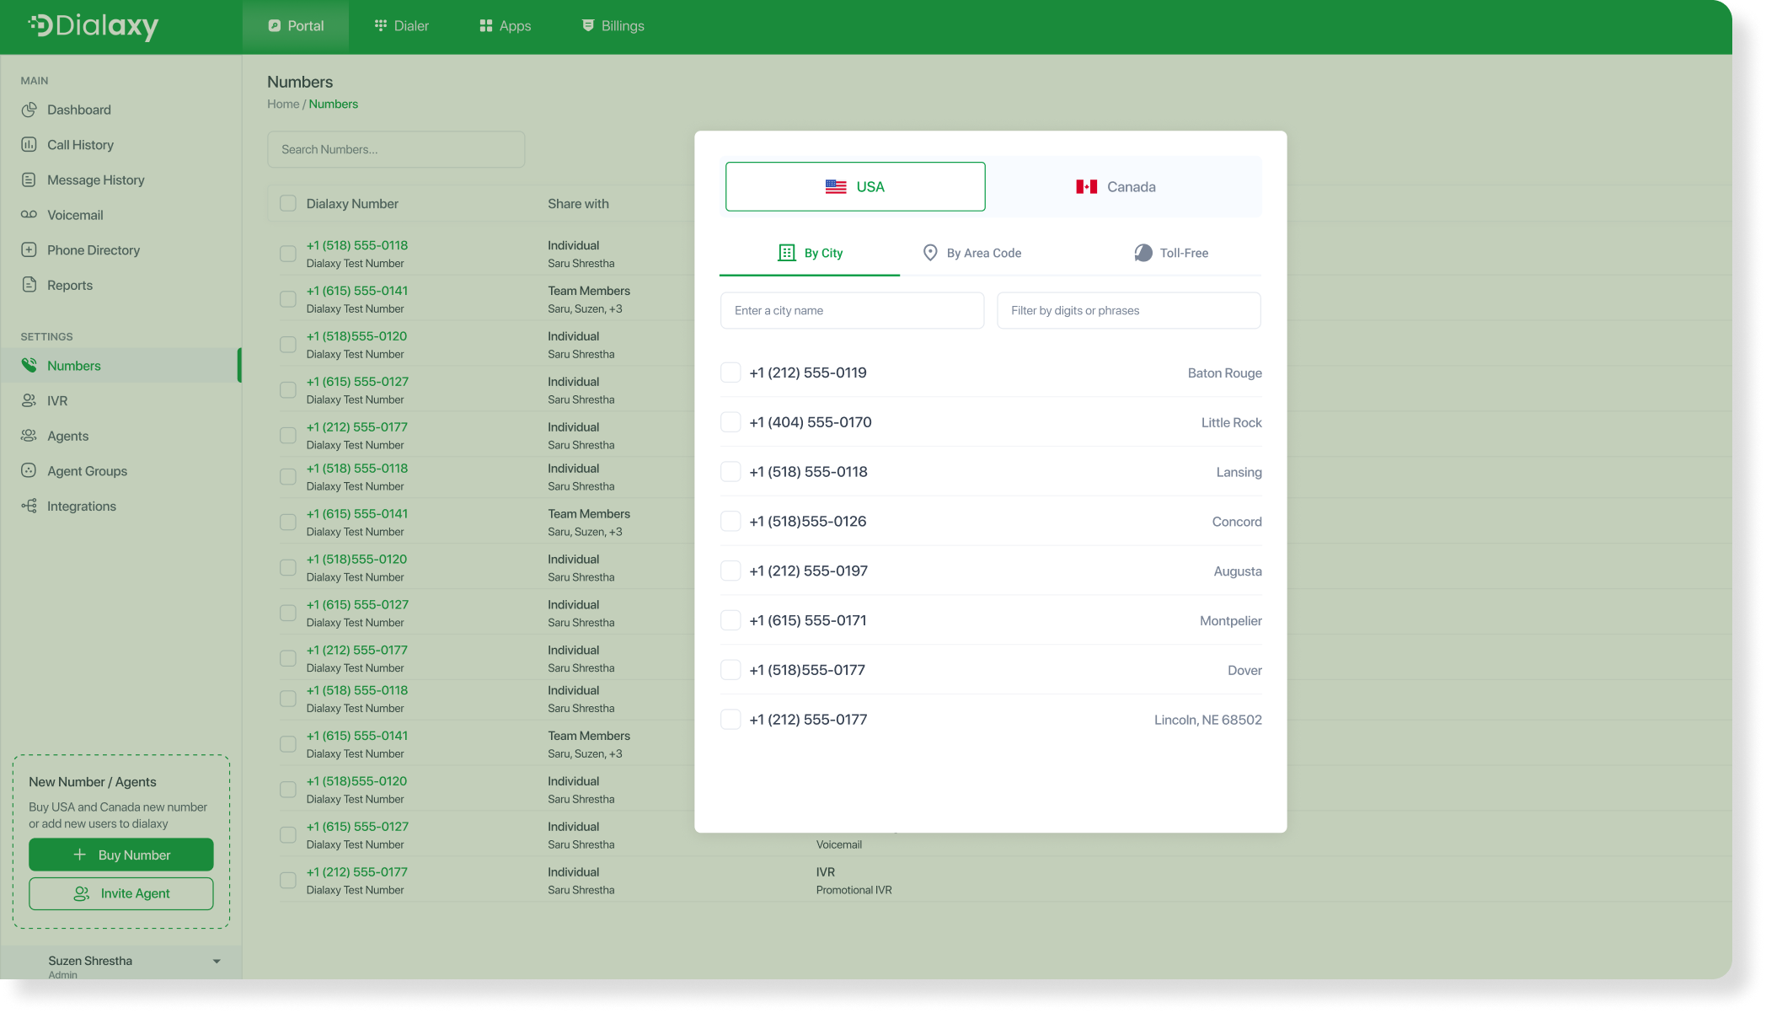Check the number +1 (212) 555-0119 in Baton Rouge
The image size is (1766, 1013).
pyautogui.click(x=730, y=372)
